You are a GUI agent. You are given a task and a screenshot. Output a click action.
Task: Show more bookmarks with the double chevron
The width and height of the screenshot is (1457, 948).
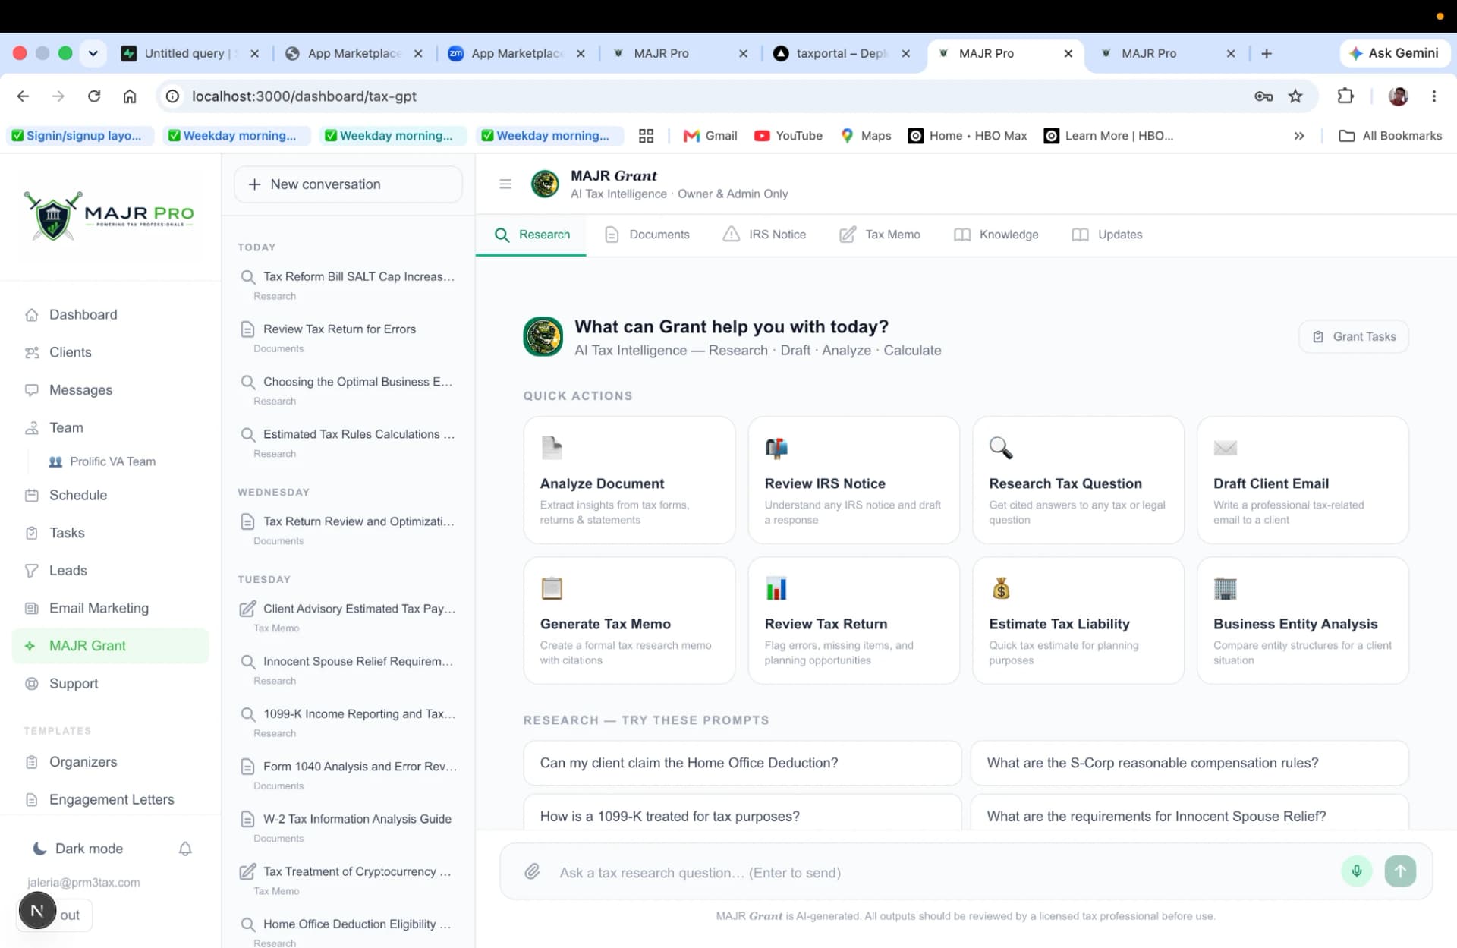(1299, 136)
